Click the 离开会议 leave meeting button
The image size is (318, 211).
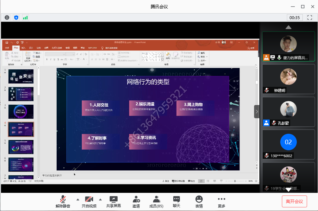(x=294, y=201)
